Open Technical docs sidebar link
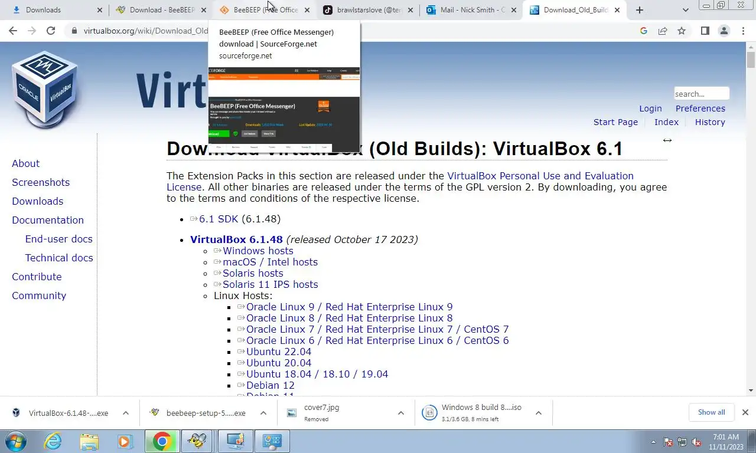Viewport: 756px width, 453px height. click(59, 258)
